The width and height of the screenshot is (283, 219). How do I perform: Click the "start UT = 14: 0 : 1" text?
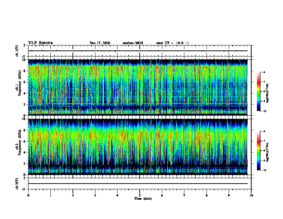click(x=173, y=43)
